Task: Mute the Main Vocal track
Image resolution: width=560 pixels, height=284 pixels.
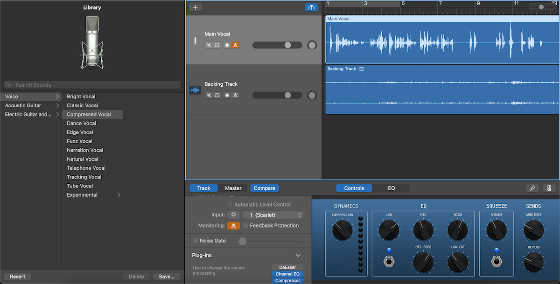Action: [208, 45]
